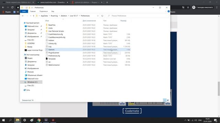Switch to maxforlive.com Chrome tab

(52, 2)
